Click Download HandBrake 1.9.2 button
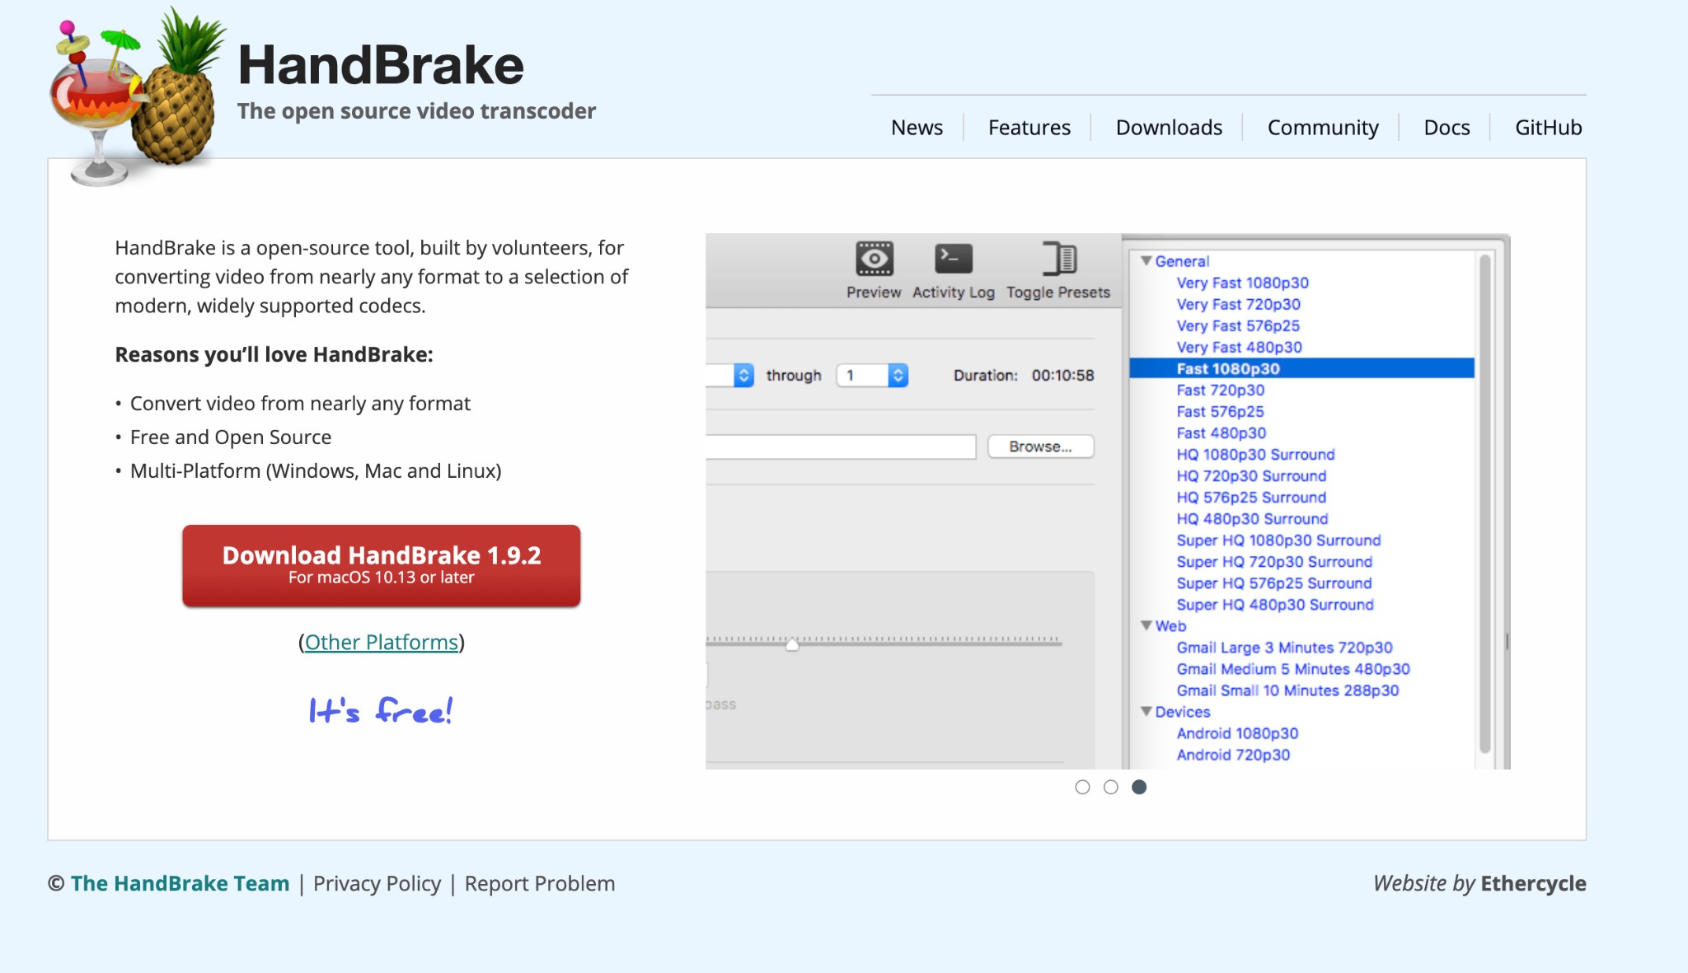The image size is (1688, 973). point(382,565)
